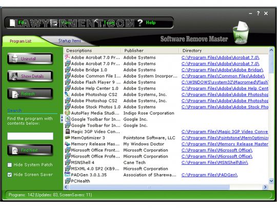Screen dimensions: 277x208
Task: Select the Pointstone Software, LLC cell
Action: 149,138
